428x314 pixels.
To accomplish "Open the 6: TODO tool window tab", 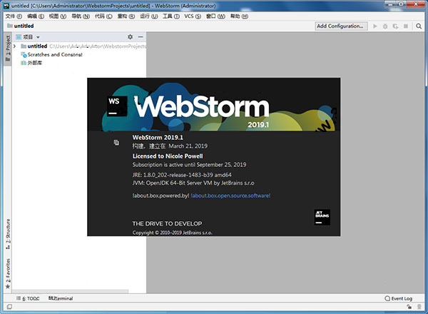I will (x=28, y=298).
